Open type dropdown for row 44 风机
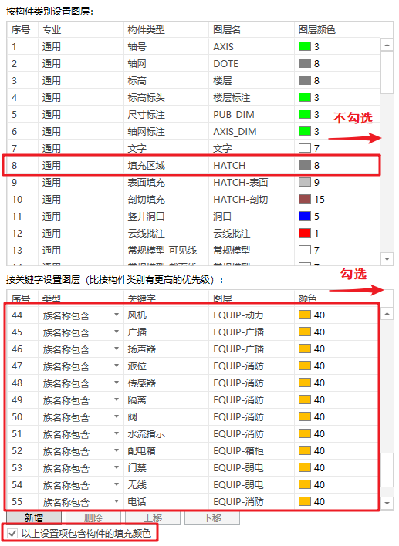This screenshot has height=546, width=399. coord(117,315)
